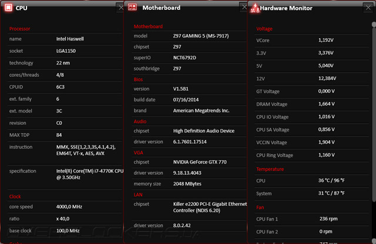The width and height of the screenshot is (376, 244).
Task: Click the 'Motherboard' section heading in red
Action: pos(148,26)
